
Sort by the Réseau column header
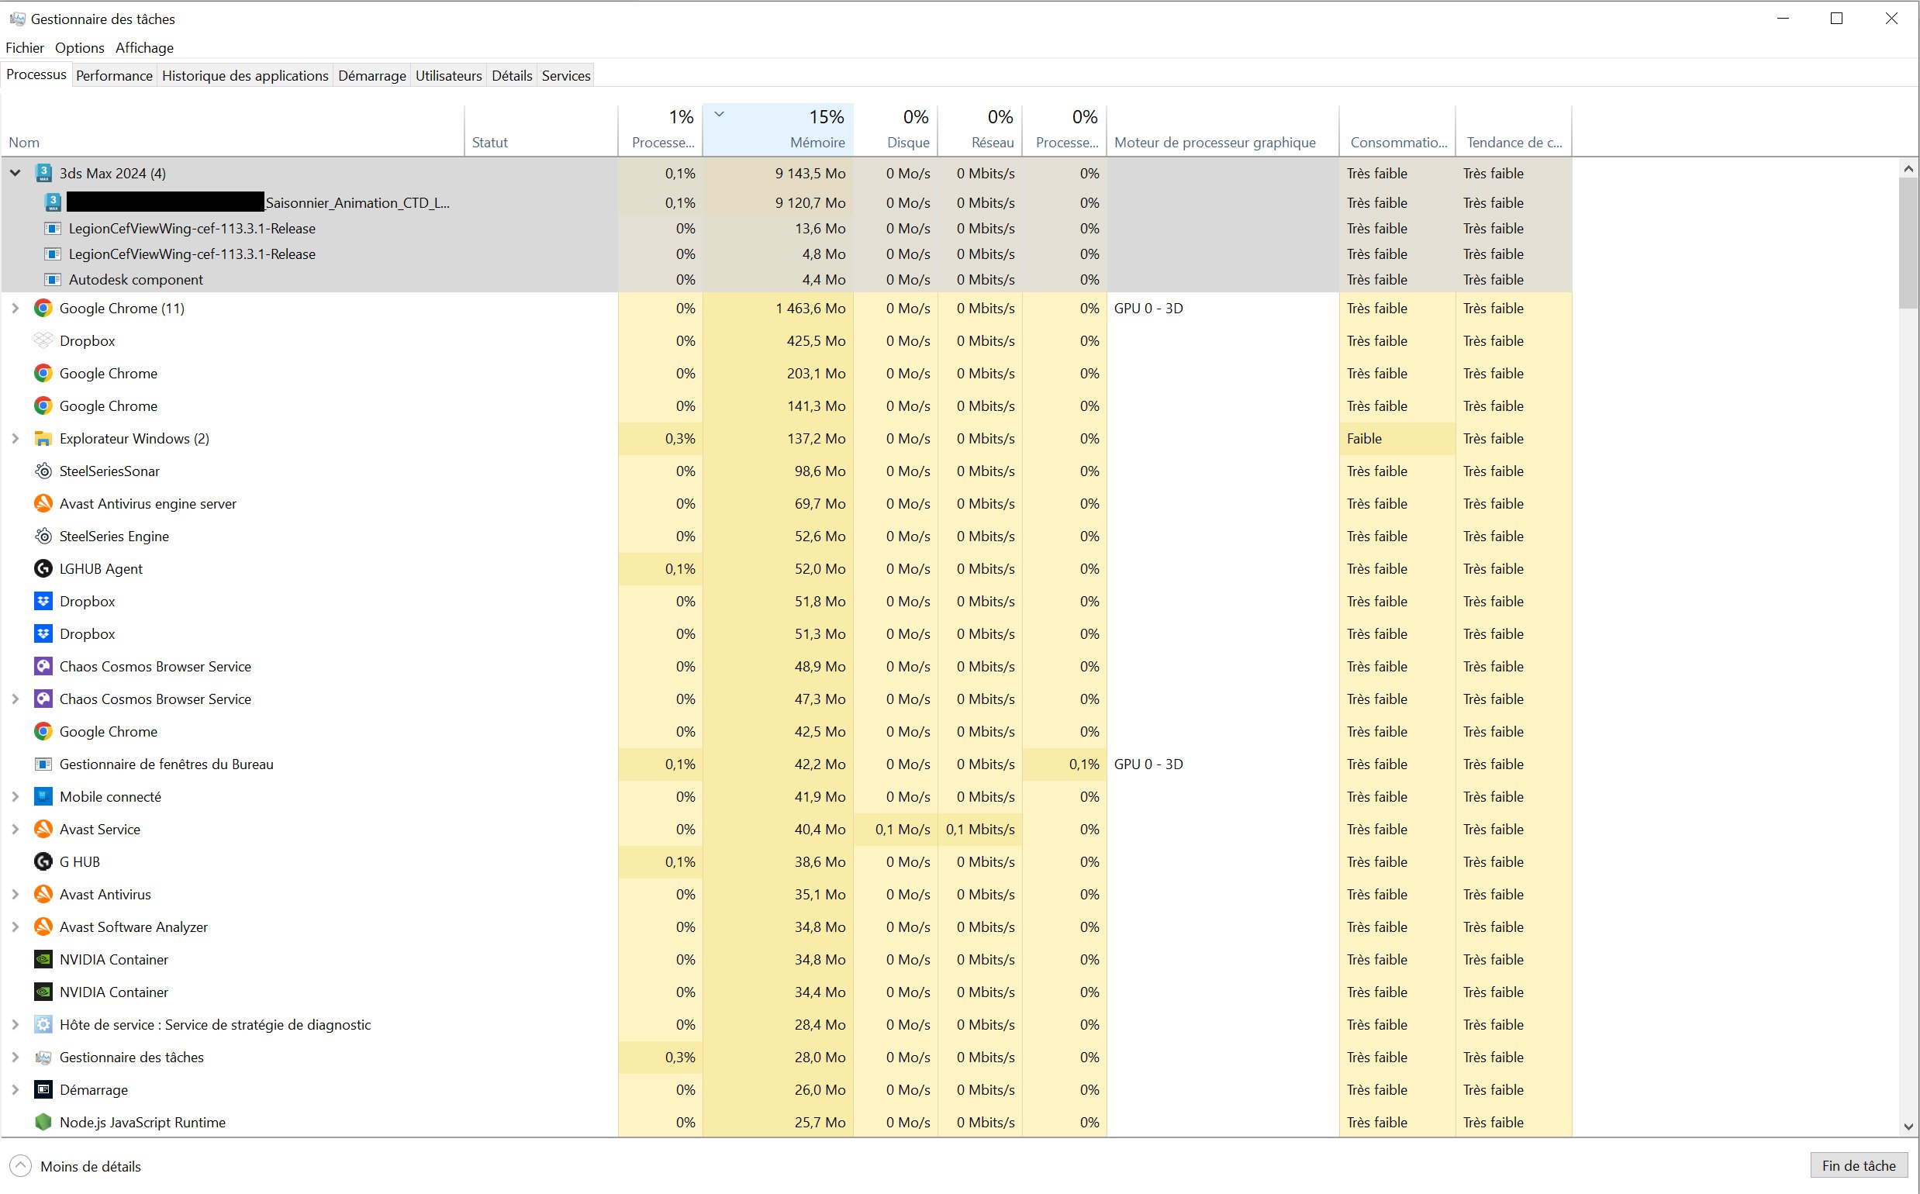pos(980,129)
